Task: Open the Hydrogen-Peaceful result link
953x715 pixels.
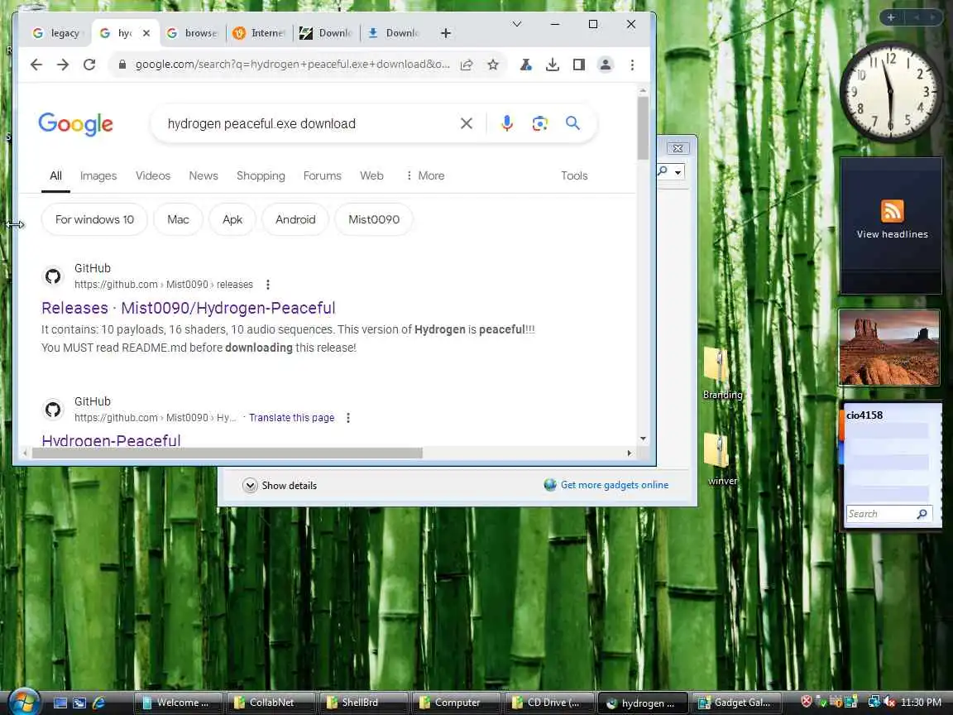Action: 111,440
